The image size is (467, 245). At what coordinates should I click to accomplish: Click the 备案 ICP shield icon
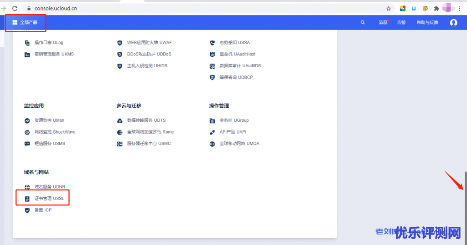pos(27,210)
